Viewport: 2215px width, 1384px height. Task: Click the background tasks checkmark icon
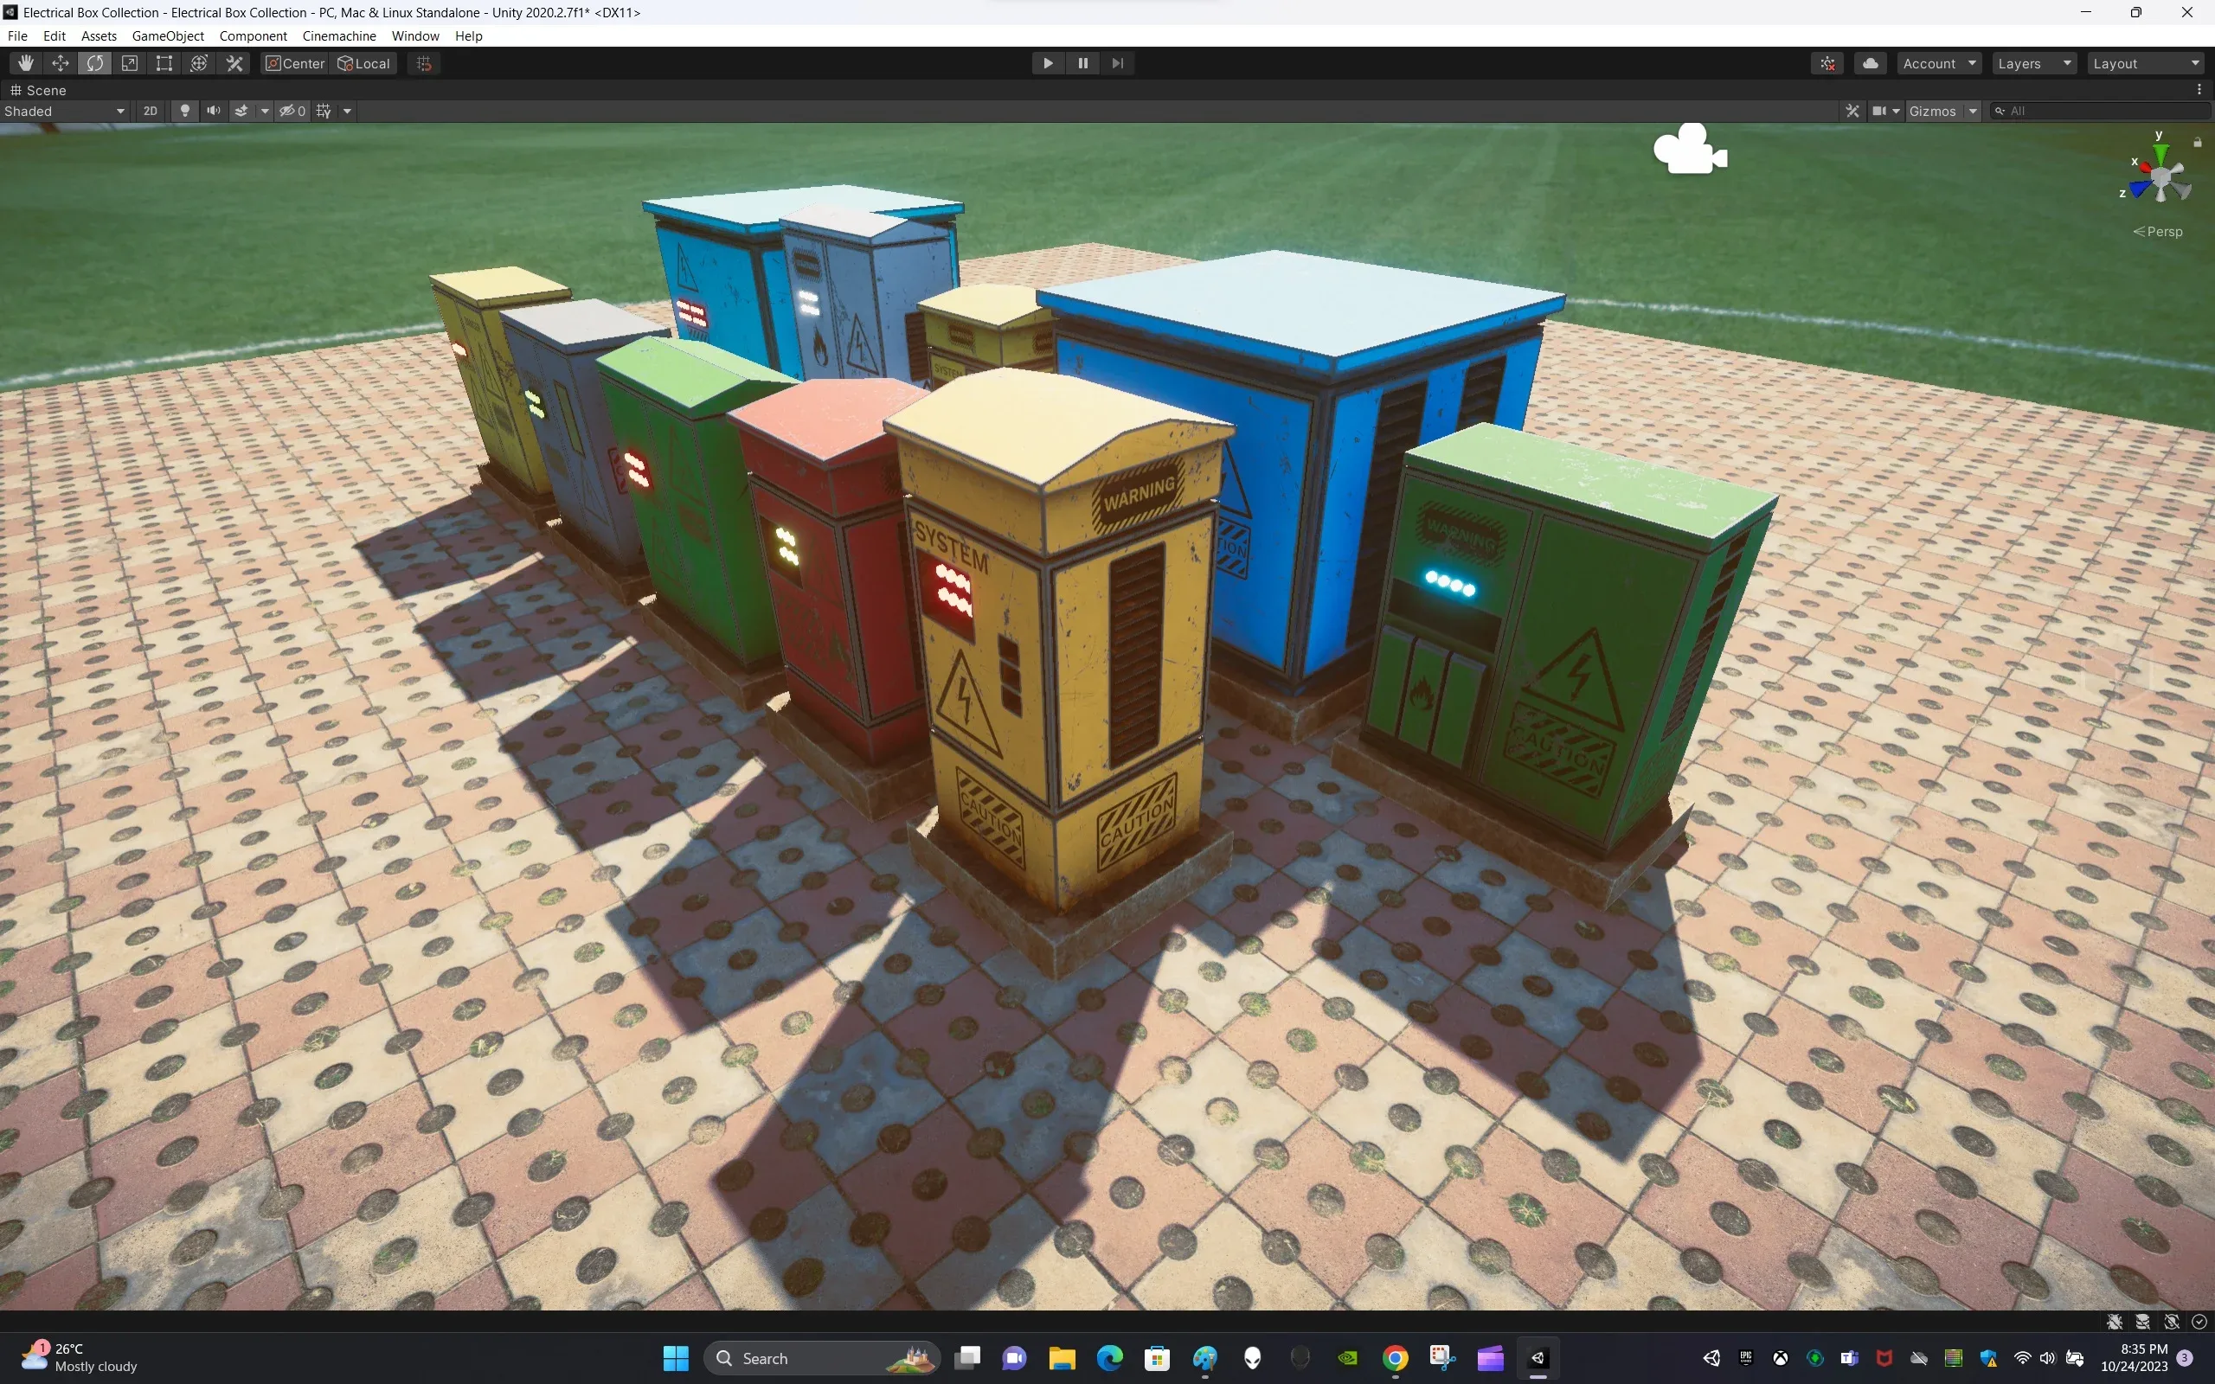[2199, 1322]
